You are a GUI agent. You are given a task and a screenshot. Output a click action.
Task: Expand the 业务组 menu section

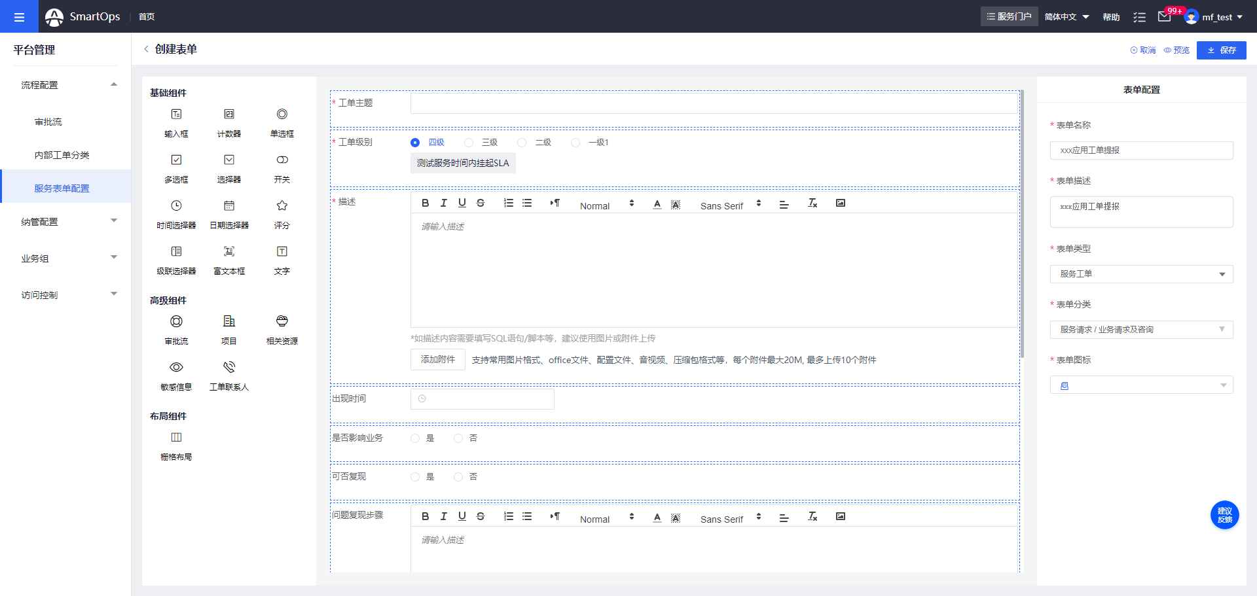coord(65,258)
